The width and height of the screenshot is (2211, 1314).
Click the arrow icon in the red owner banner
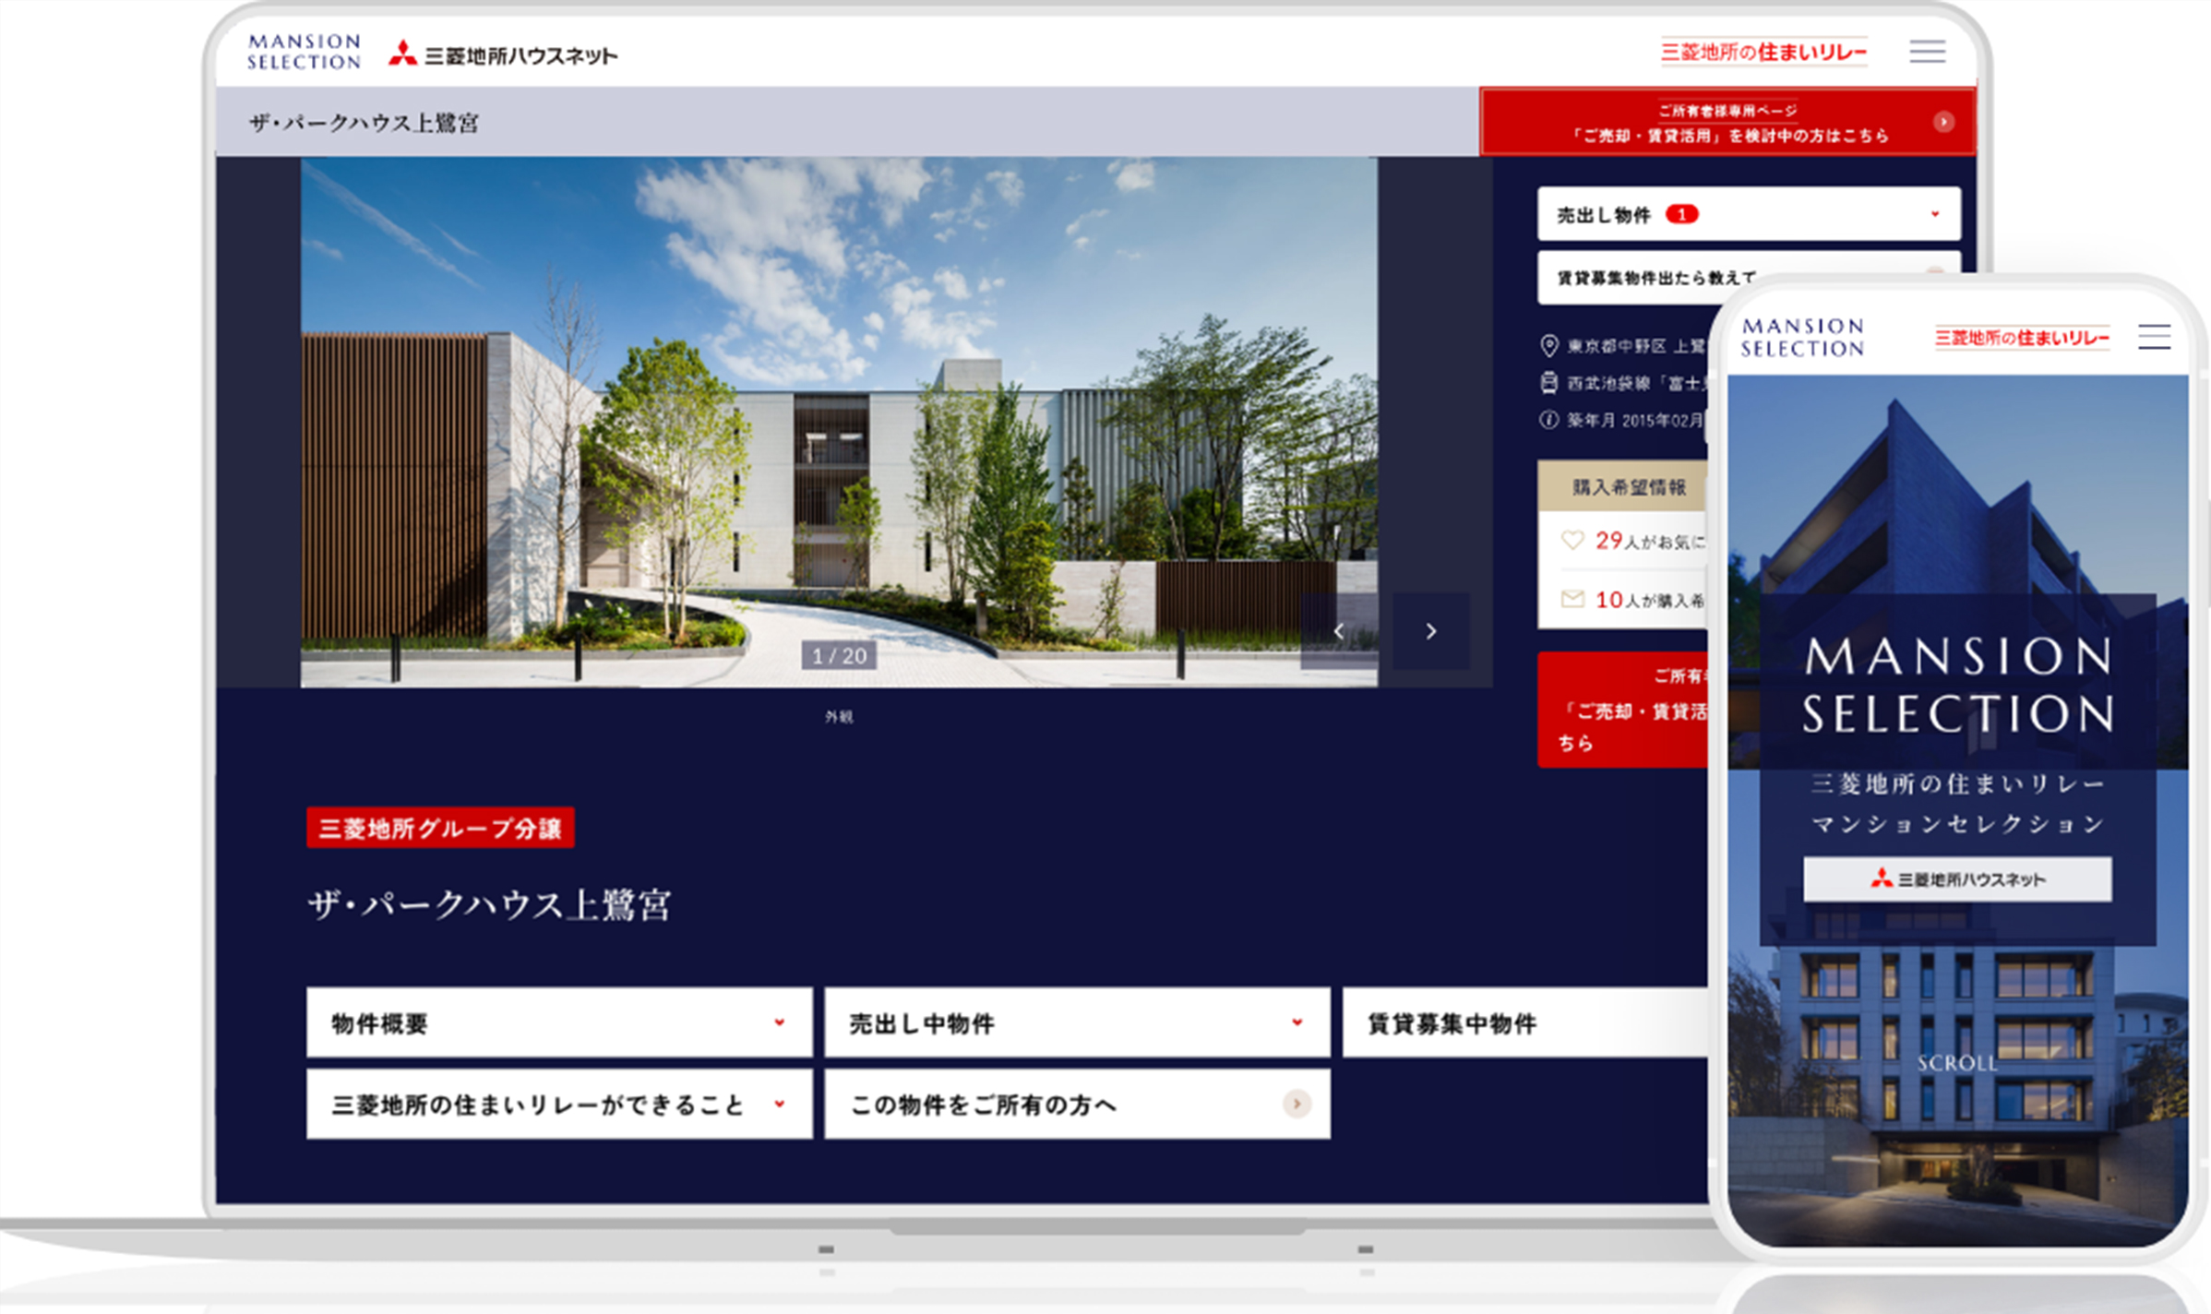pos(1943,122)
